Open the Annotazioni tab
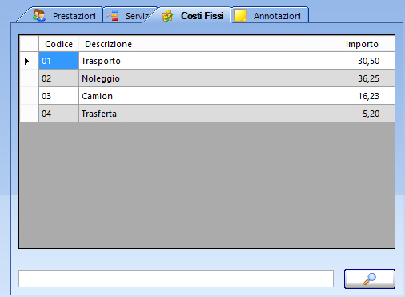The height and width of the screenshot is (297, 405). pos(270,15)
